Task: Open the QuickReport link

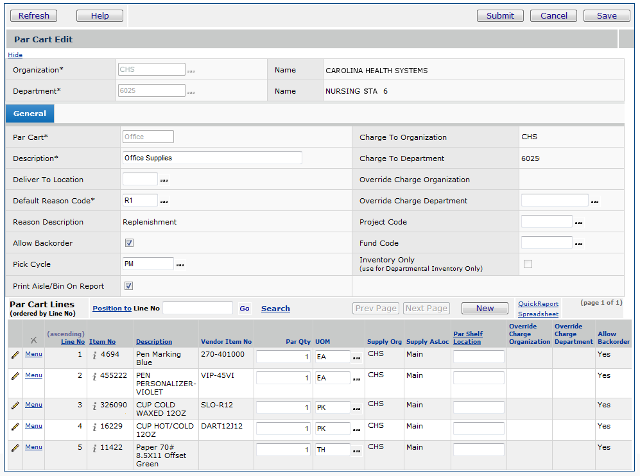Action: 538,304
